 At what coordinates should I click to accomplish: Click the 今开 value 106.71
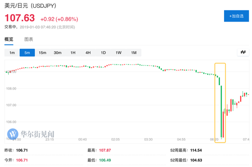22,160
